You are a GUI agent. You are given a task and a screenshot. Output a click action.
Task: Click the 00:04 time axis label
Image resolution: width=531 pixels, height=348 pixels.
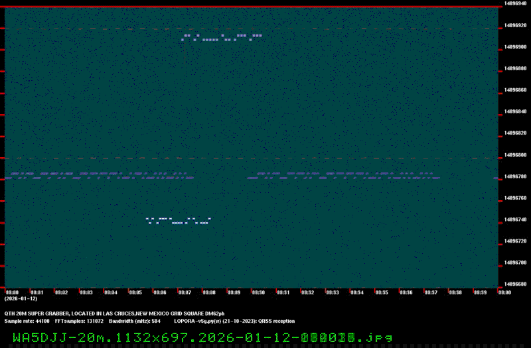coord(111,292)
